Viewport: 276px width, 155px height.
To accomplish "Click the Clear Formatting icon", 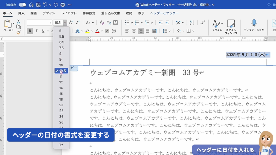I will [x=102, y=23].
